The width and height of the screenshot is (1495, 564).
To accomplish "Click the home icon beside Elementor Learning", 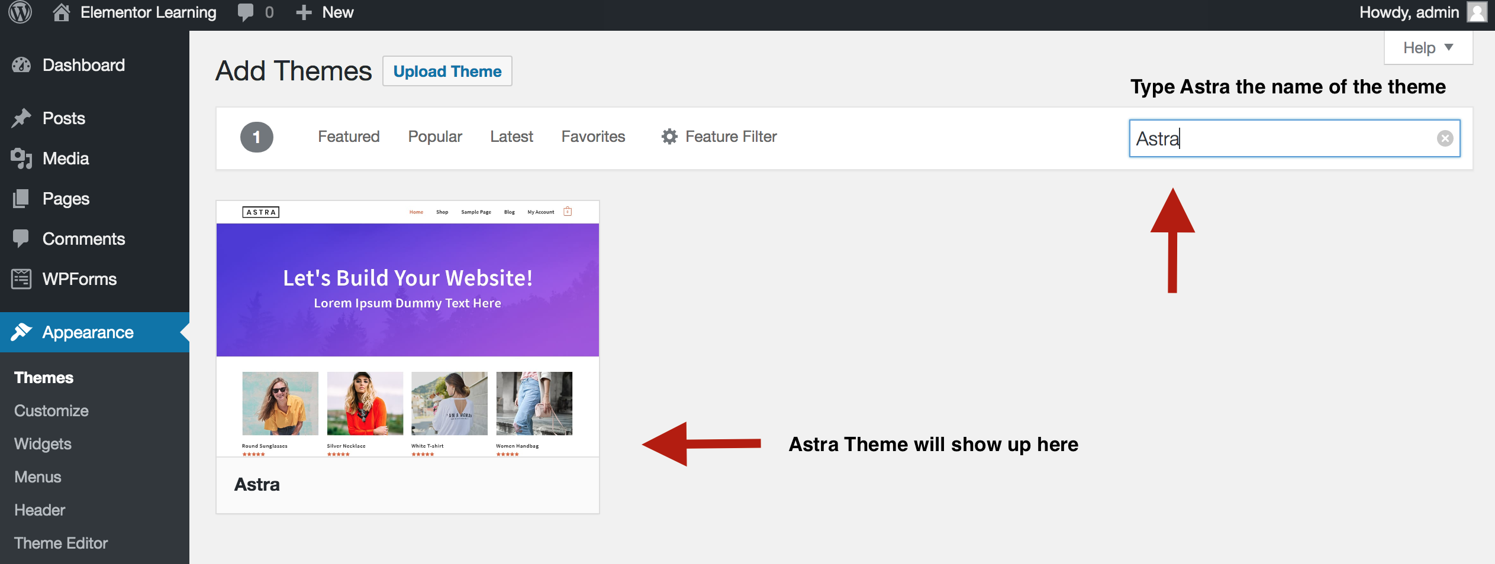I will 61,12.
